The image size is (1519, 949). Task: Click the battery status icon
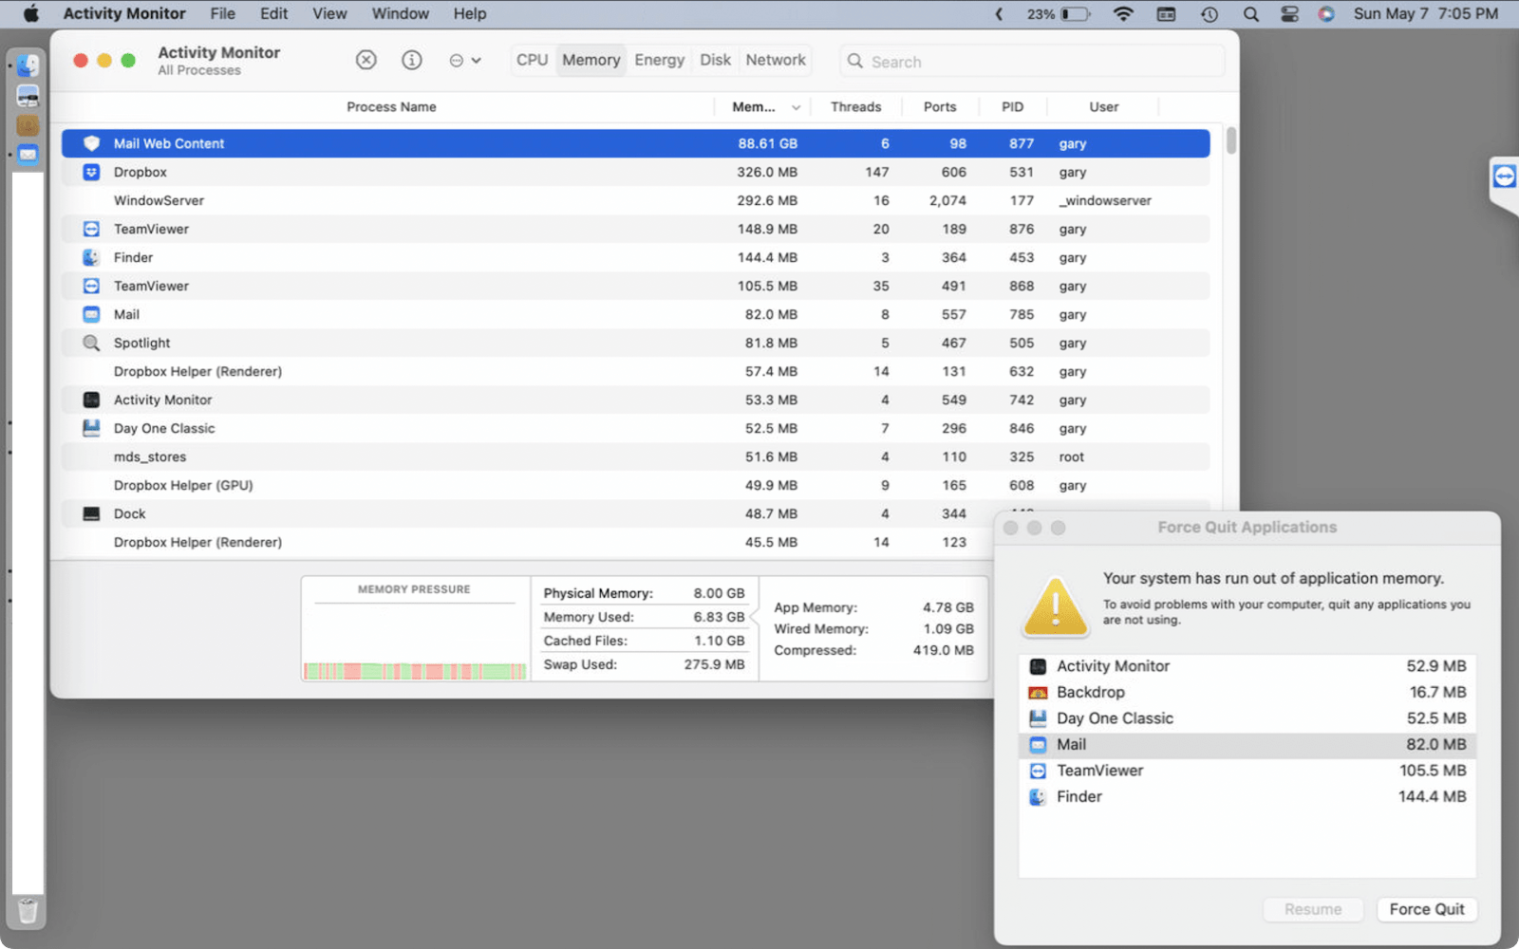1076,13
